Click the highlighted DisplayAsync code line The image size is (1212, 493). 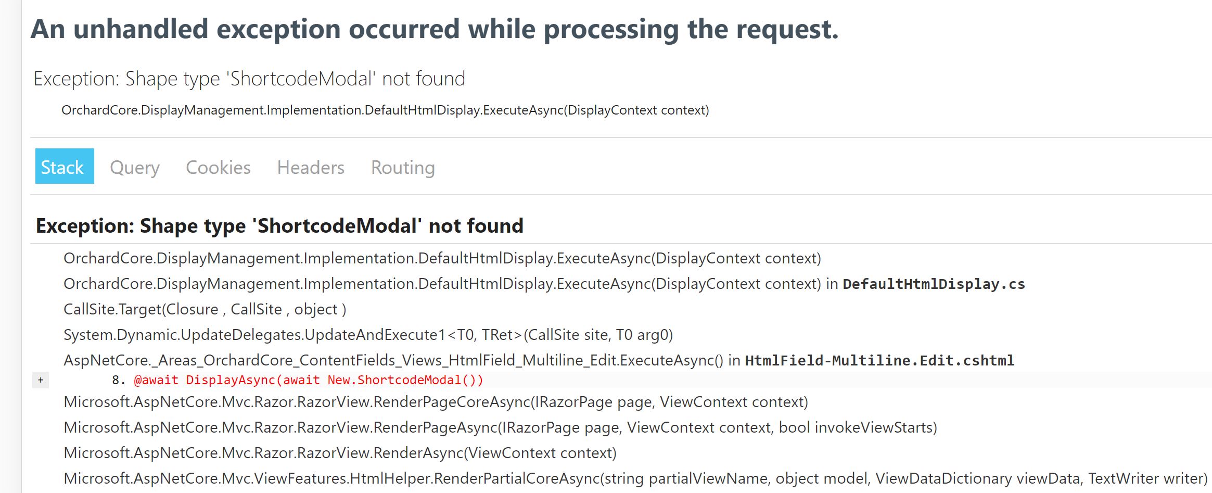307,380
